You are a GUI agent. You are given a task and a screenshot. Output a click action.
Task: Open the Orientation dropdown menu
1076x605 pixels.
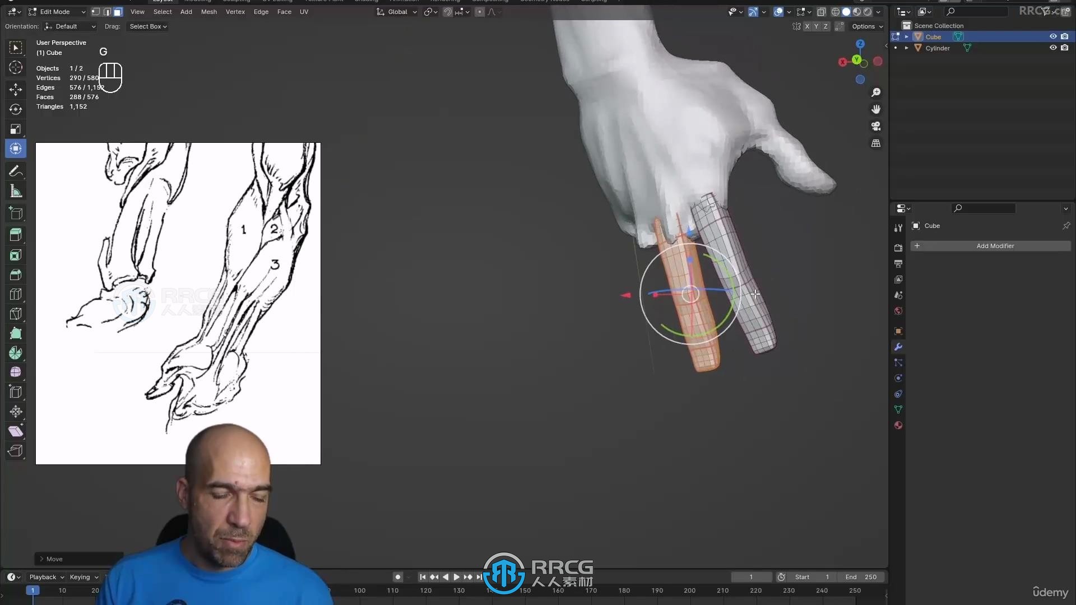70,26
